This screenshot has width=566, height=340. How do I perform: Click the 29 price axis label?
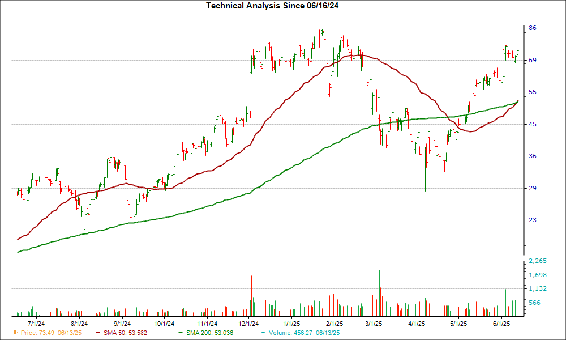[x=533, y=188]
